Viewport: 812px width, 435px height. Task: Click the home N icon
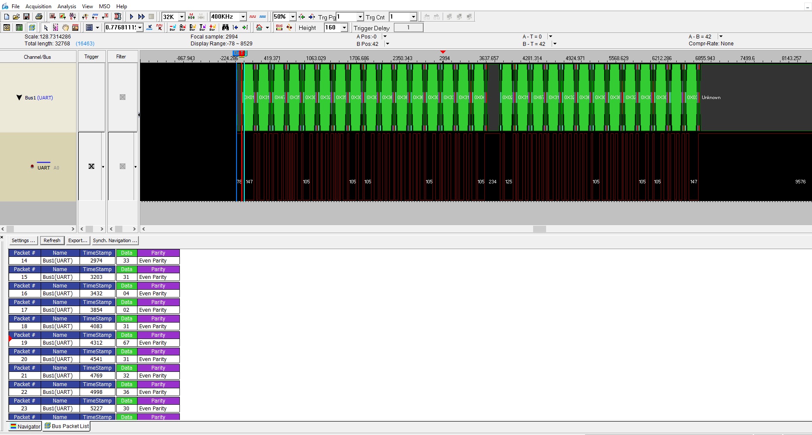(259, 28)
